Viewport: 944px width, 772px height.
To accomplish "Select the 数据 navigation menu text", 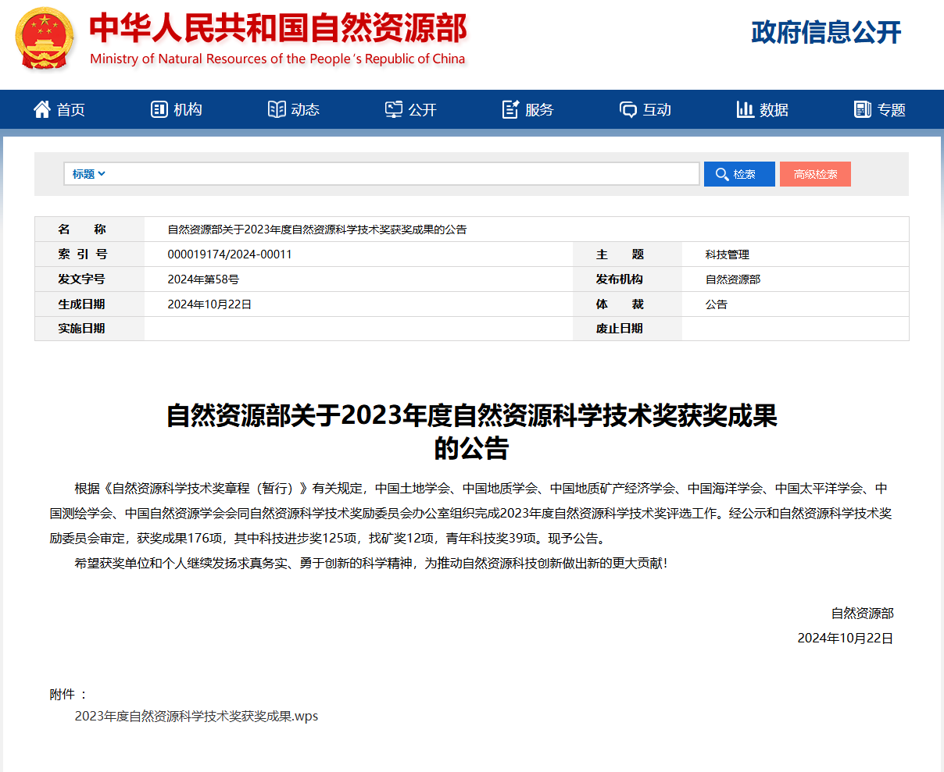I will coord(774,110).
